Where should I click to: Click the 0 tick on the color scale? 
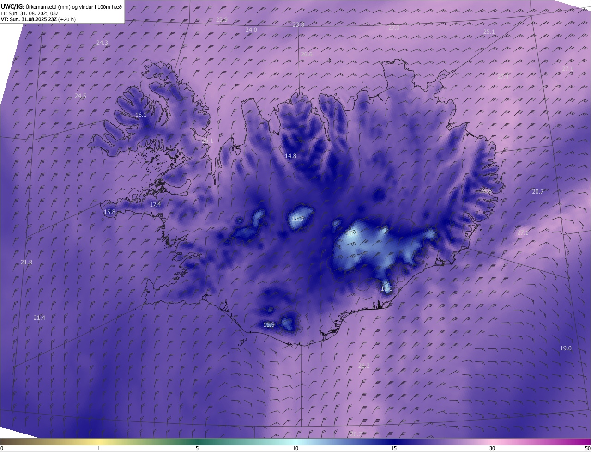[x=1, y=448]
